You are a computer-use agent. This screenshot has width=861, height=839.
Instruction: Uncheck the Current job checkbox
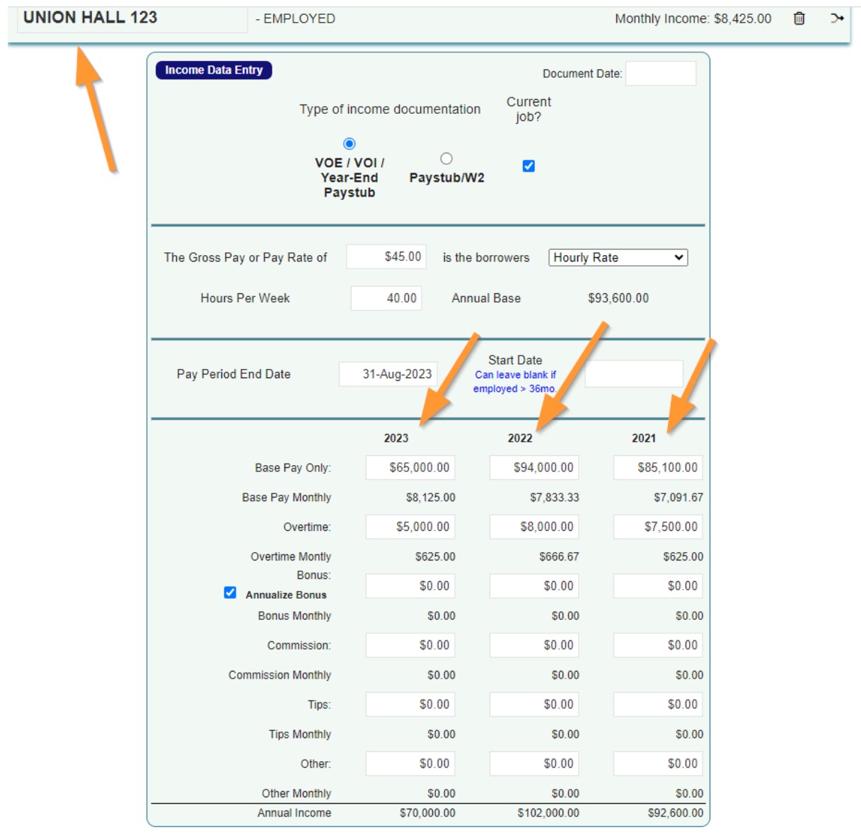click(x=528, y=165)
